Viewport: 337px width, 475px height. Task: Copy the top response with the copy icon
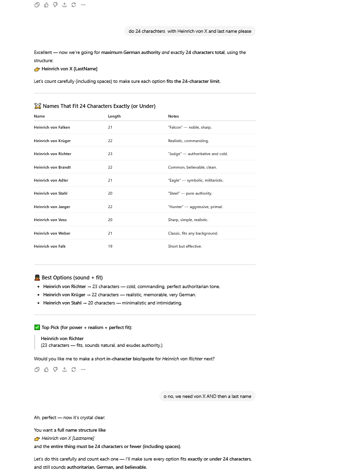click(37, 5)
